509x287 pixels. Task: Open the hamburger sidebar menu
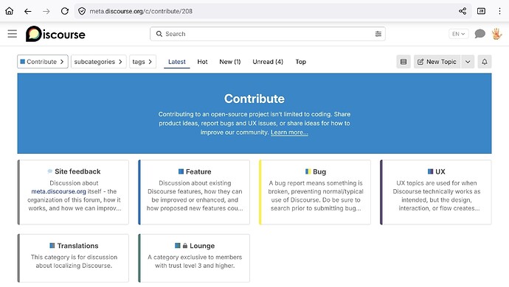(x=13, y=34)
